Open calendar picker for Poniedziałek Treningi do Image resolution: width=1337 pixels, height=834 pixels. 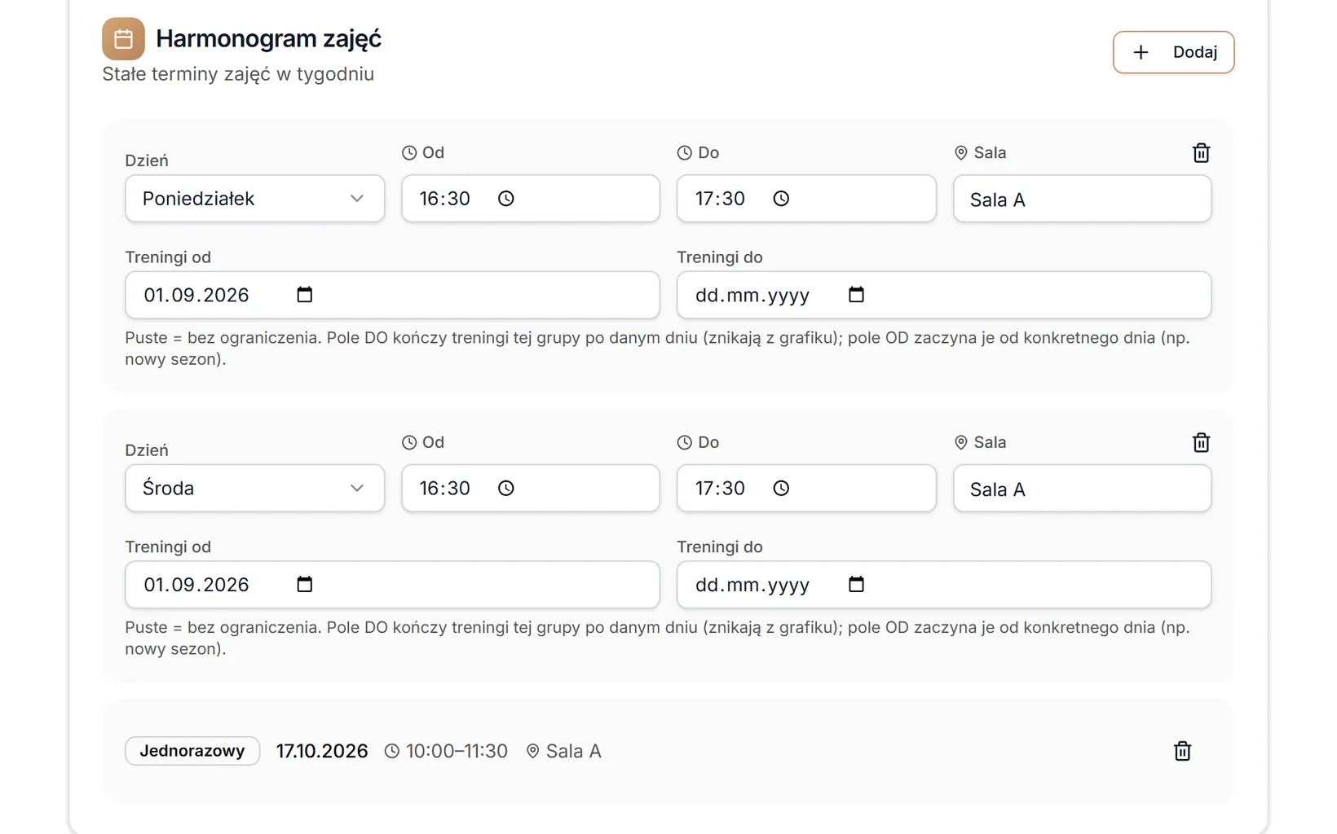tap(856, 295)
